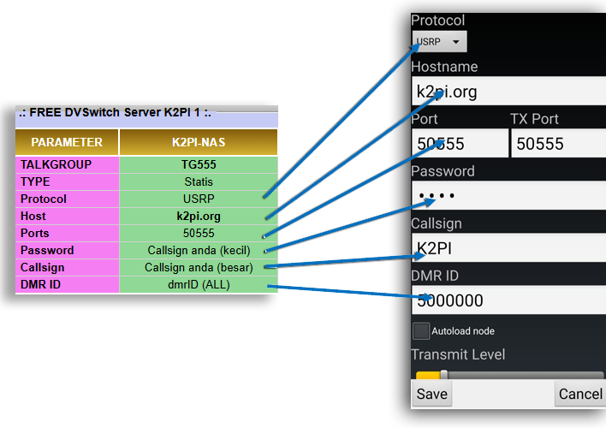The width and height of the screenshot is (606, 428).
Task: Click the USRP protocol value in table
Action: click(199, 199)
